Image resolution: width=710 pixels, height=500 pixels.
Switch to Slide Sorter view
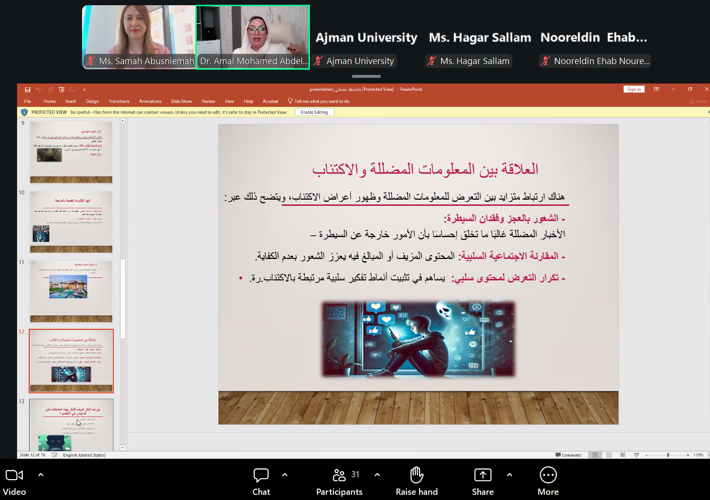[x=609, y=455]
